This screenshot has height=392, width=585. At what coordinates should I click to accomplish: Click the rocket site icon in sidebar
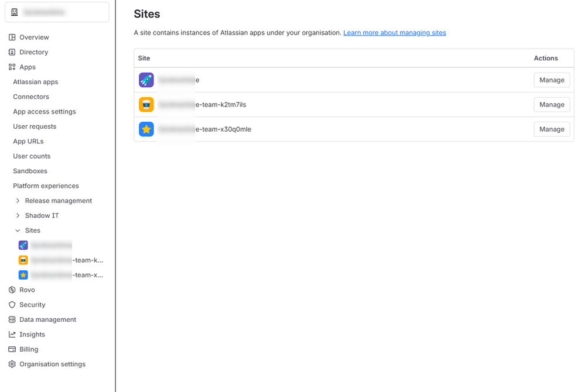click(23, 245)
